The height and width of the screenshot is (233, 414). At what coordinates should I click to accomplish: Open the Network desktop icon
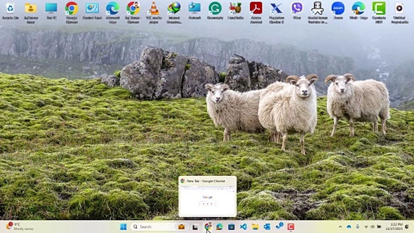coord(195,12)
